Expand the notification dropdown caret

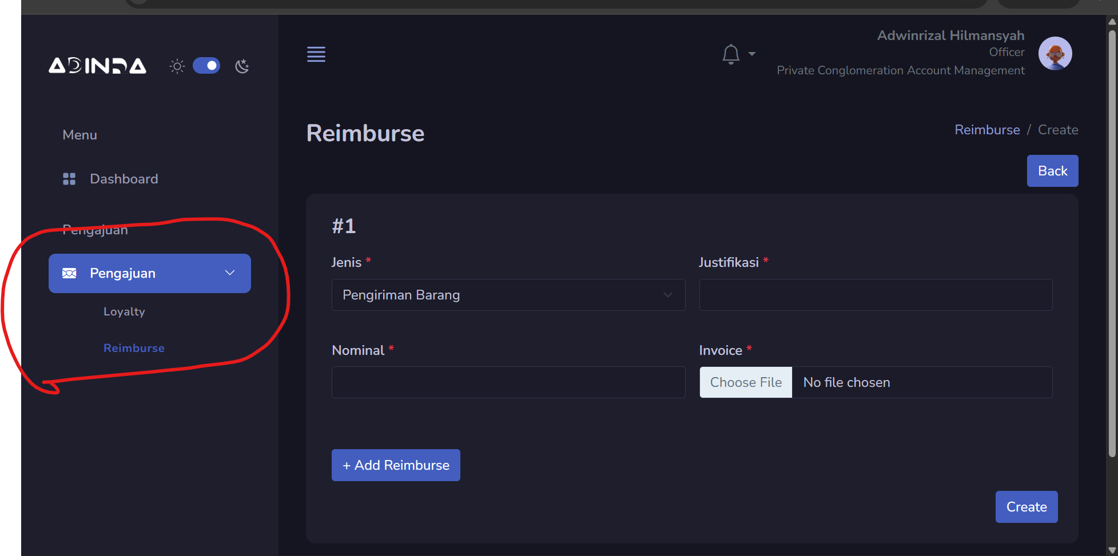tap(752, 54)
